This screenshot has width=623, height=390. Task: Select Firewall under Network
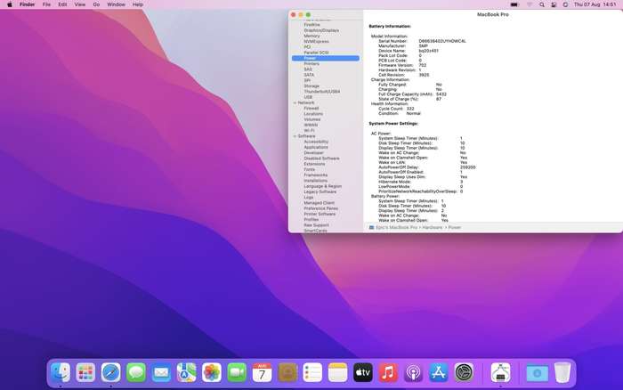311,108
